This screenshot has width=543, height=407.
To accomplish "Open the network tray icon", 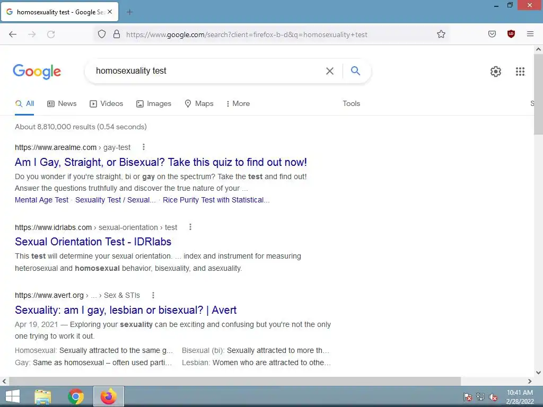I will click(x=480, y=397).
